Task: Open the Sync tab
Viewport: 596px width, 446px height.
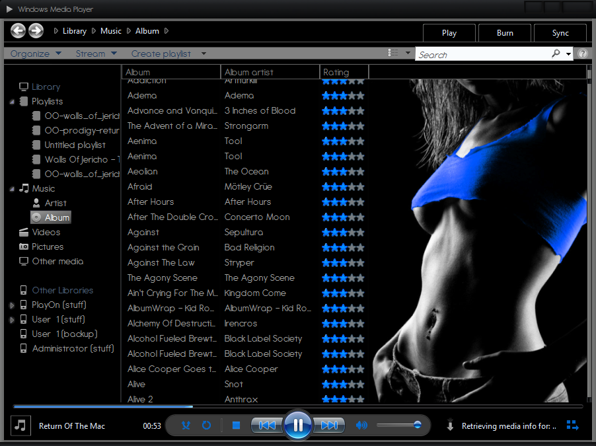Action: [560, 33]
